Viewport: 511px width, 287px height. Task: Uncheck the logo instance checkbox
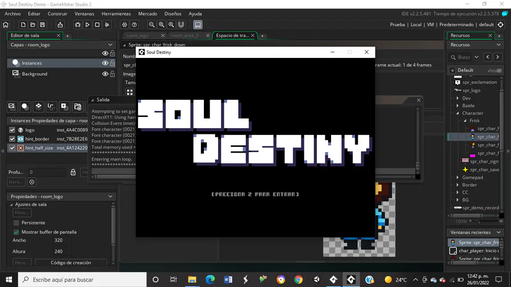point(12,130)
